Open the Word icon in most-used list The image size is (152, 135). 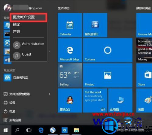point(7,60)
